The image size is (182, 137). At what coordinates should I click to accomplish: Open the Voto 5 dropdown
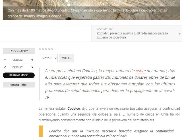(48, 58)
